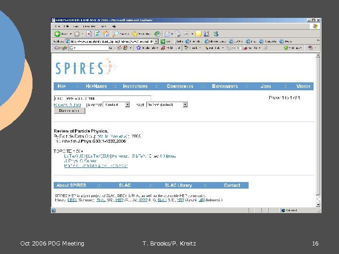Image resolution: width=339 pixels, height=254 pixels.
Task: Click the Mail envelope icon
Action: pyautogui.click(x=167, y=34)
